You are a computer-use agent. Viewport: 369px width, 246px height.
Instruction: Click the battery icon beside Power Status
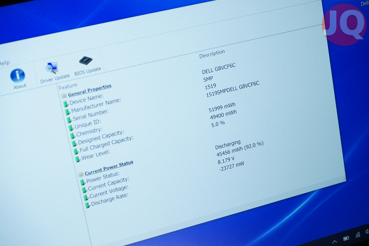coord(82,182)
